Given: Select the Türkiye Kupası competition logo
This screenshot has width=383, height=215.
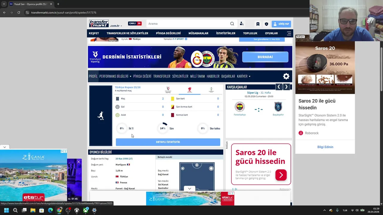Looking at the screenshot, I should pyautogui.click(x=189, y=90).
